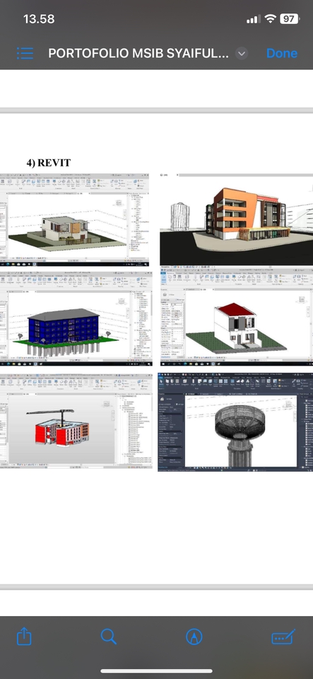The width and height of the screenshot is (313, 679).
Task: Open the form fill icon
Action: [x=283, y=637]
